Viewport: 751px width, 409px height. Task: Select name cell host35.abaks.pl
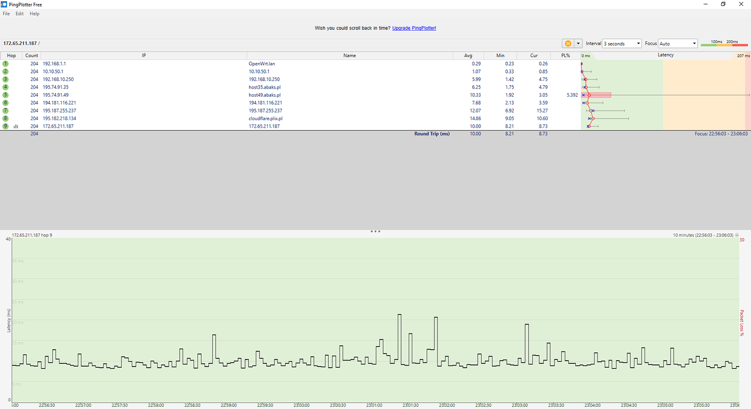click(264, 87)
